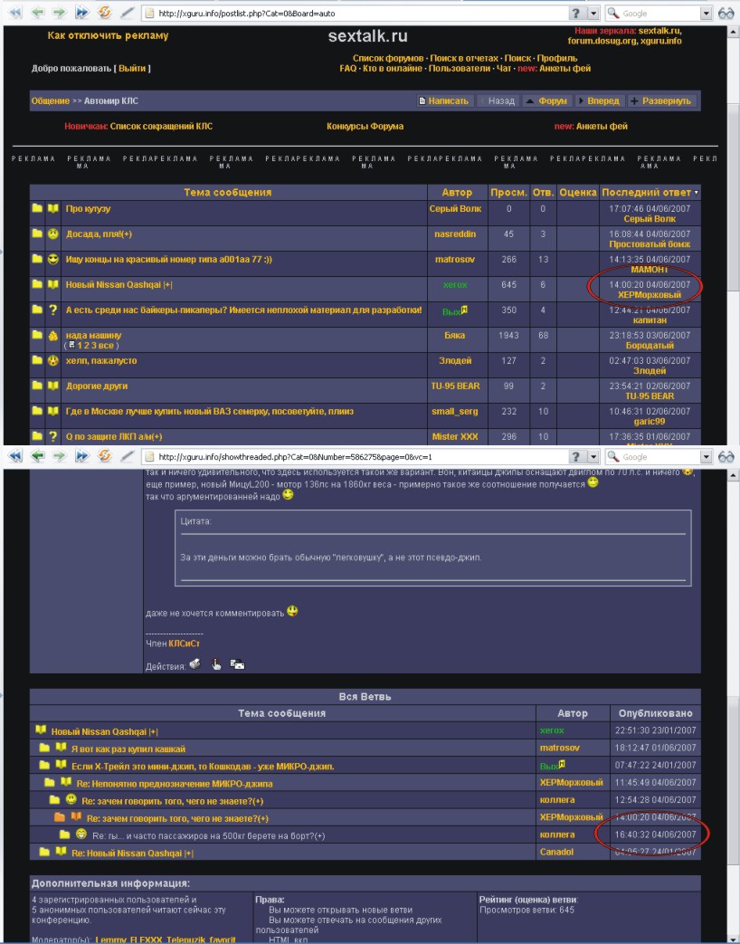This screenshot has width=740, height=944.
Task: Sort by the Последний ответ column arrow
Action: click(696, 192)
